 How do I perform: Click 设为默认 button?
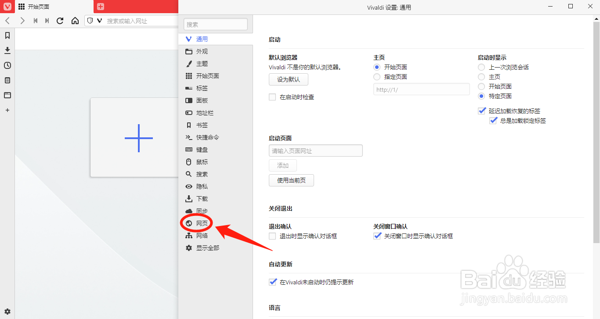[x=289, y=79]
